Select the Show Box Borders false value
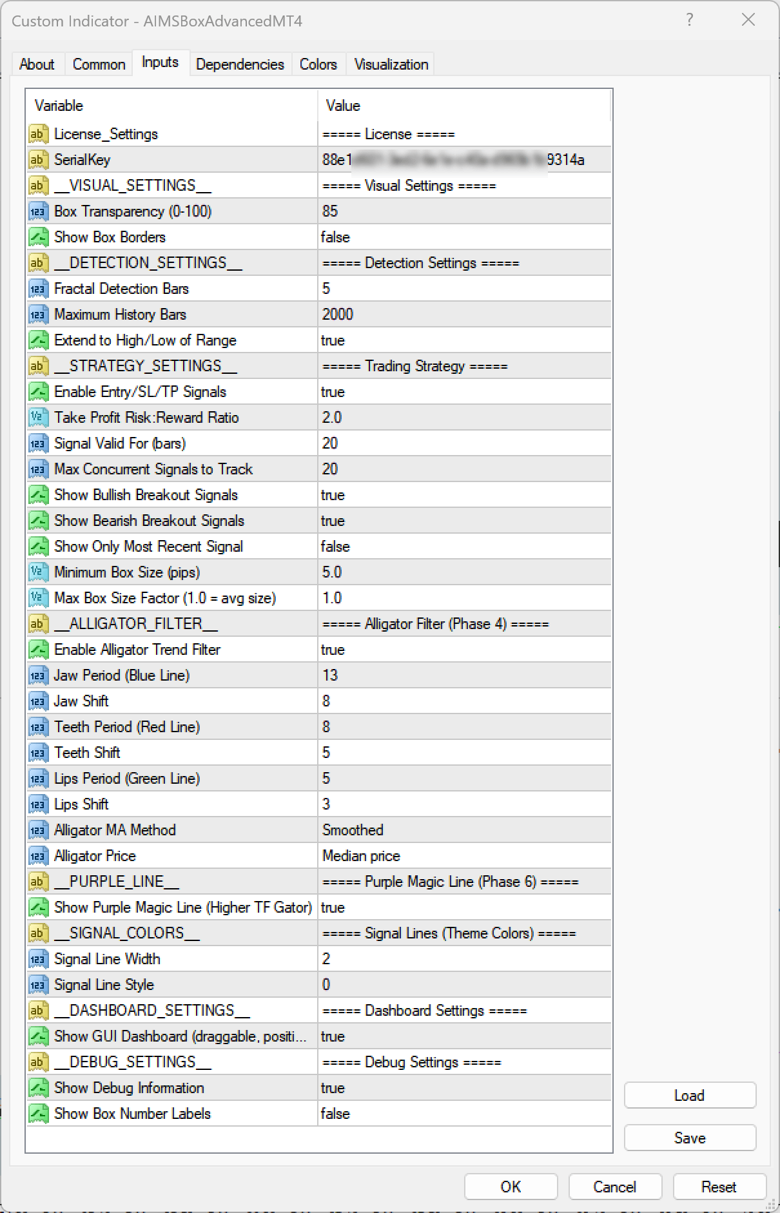This screenshot has width=780, height=1213. coord(464,237)
